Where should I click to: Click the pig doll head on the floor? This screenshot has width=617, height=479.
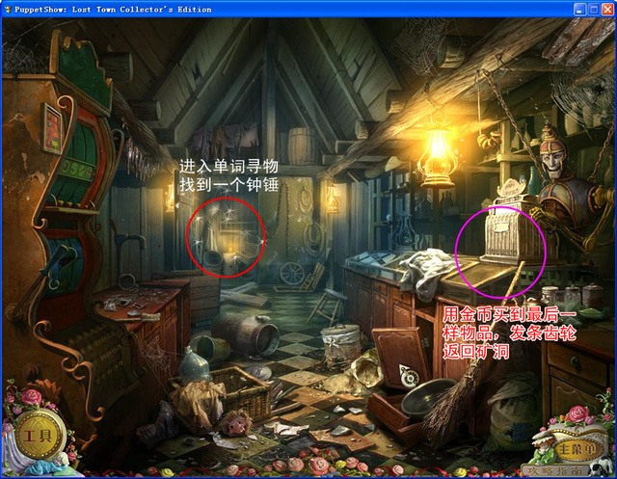tap(236, 422)
